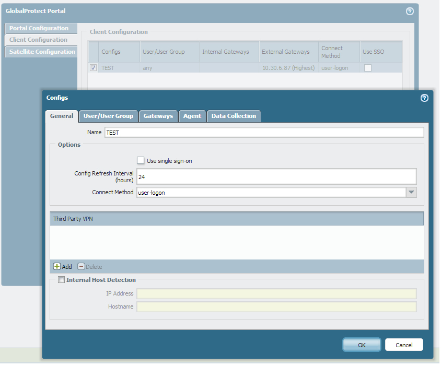Uncheck the TEST config row checkbox
The image size is (441, 366).
point(93,67)
